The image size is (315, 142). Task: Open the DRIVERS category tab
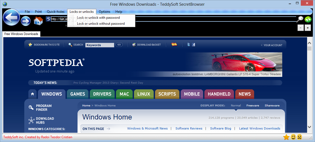102,94
